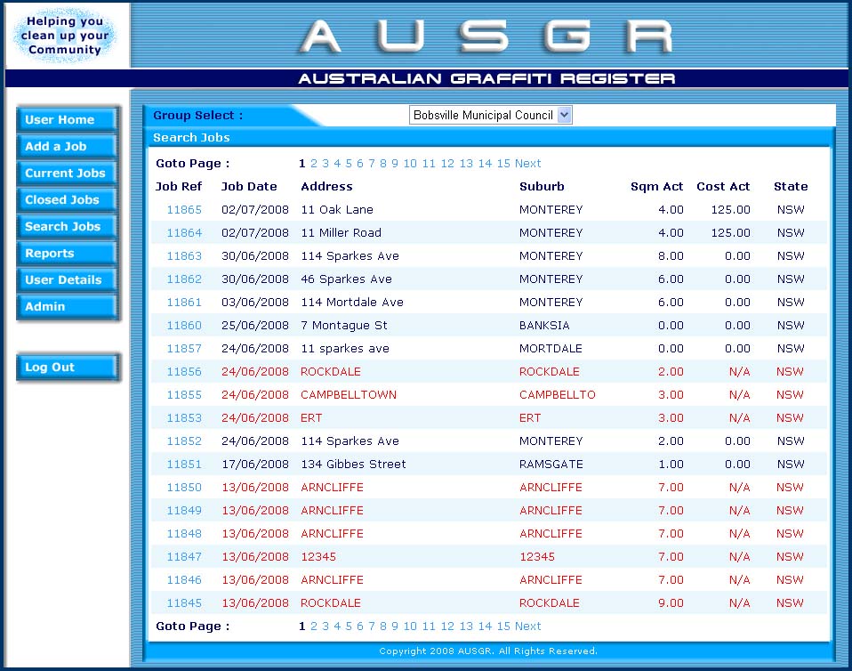Click the Admin sidebar button
852x671 pixels.
coord(67,307)
